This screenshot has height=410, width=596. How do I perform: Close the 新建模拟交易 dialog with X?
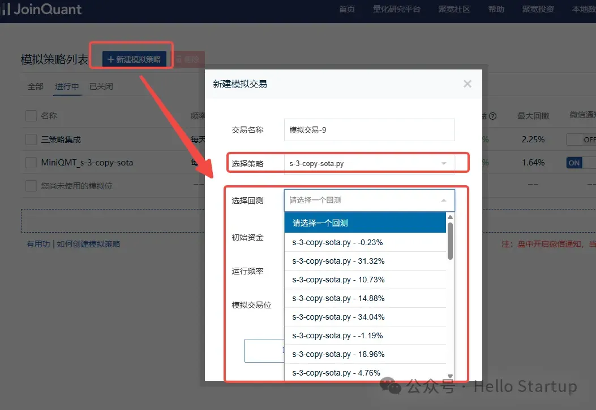467,84
